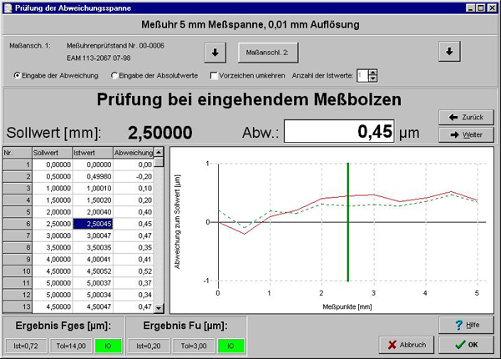Viewport: 501px width, 359px height.
Task: Enable Vorzeichen umkehren checkbox
Action: tap(214, 76)
